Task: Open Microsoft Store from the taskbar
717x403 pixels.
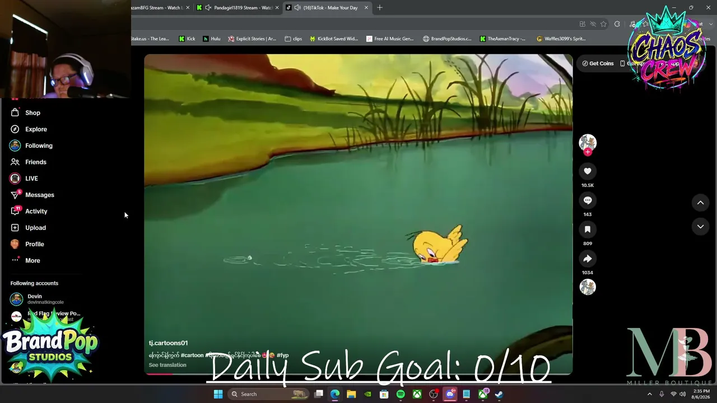Action: pos(384,394)
